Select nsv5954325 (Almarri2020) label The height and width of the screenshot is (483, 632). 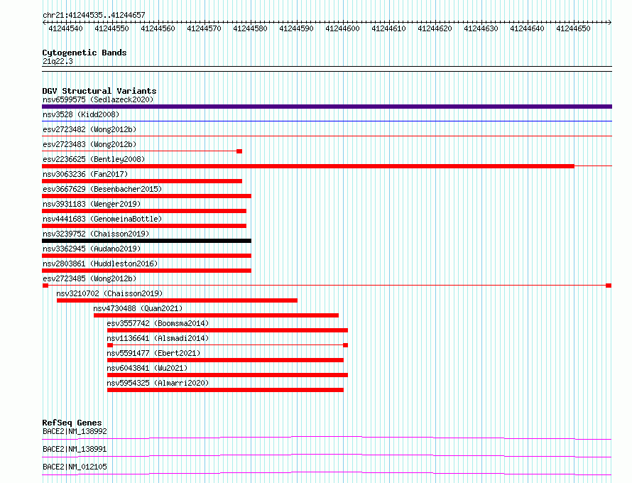[158, 383]
